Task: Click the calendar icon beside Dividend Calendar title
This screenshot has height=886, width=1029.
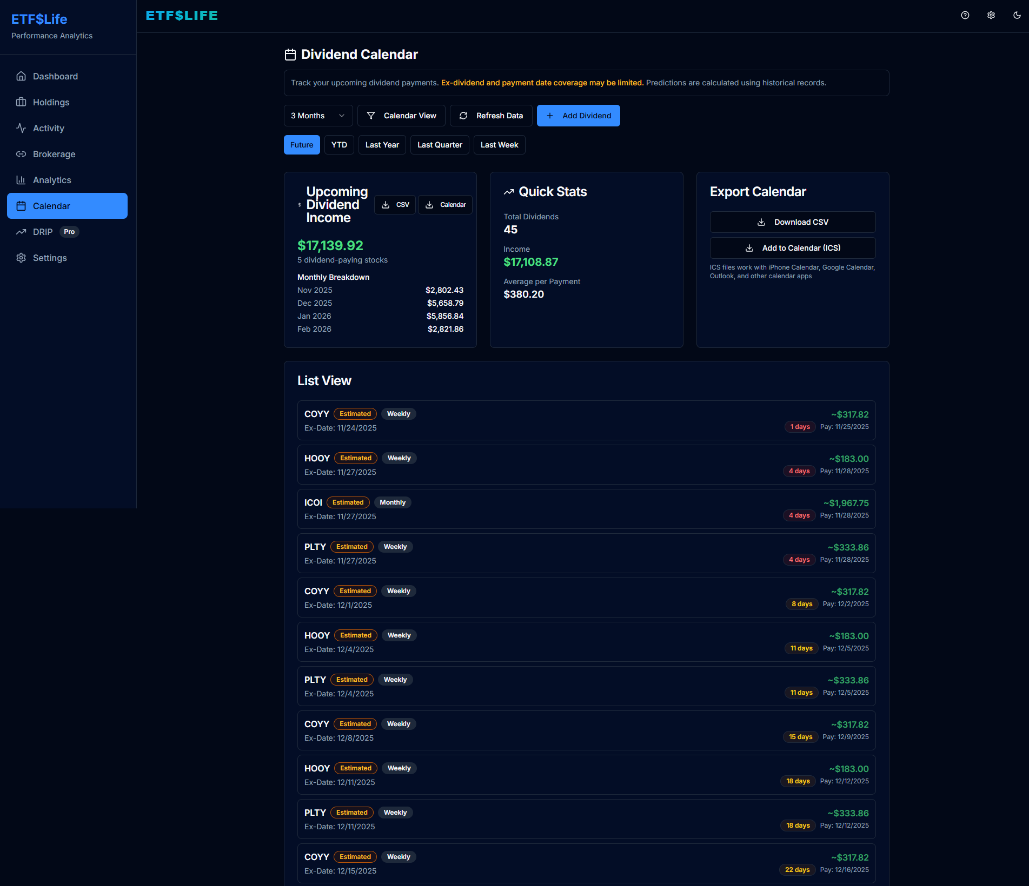Action: [290, 55]
